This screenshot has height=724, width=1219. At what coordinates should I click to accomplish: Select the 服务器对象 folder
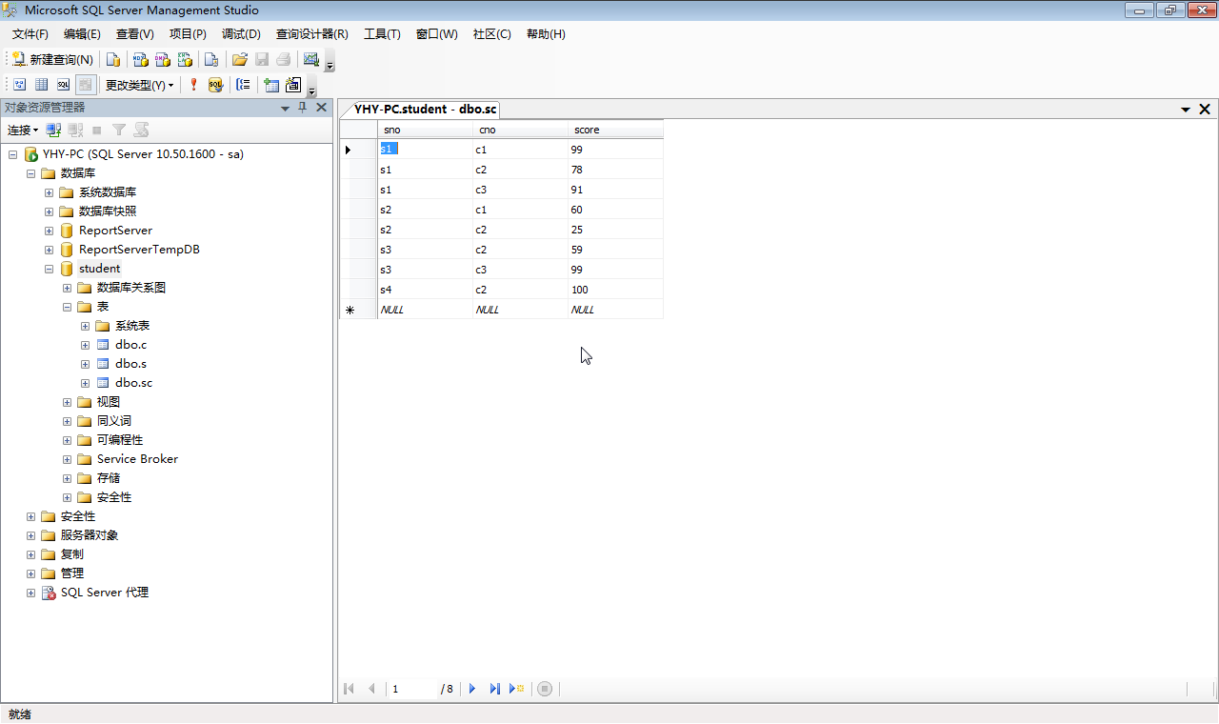90,535
